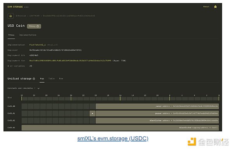
Task: Open the theme icon next to About
Action: (x=215, y=7)
